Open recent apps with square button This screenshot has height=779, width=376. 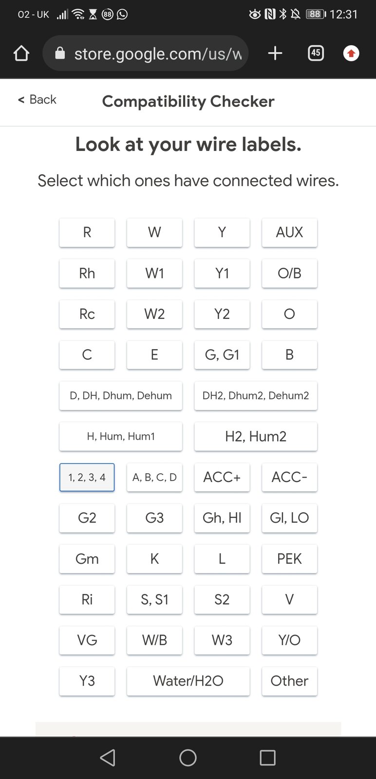267,758
